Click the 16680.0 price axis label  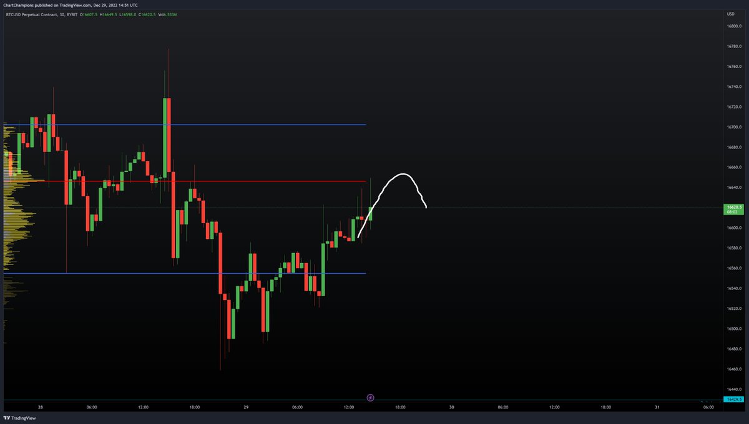733,147
